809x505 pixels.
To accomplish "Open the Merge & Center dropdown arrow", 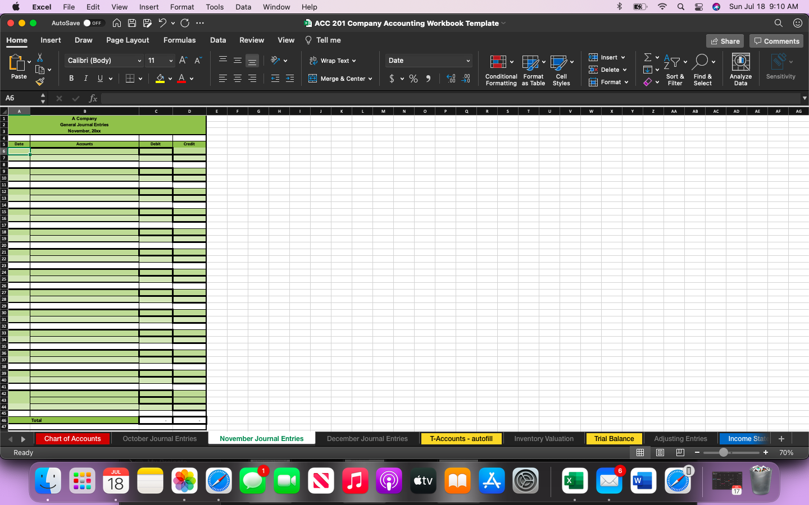I will (x=370, y=79).
